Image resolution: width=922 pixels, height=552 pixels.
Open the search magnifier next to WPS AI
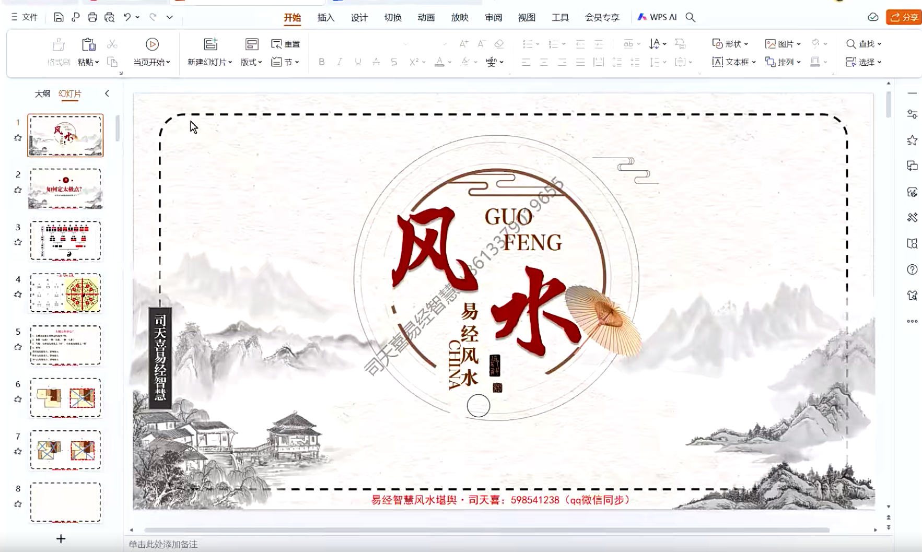(x=691, y=17)
